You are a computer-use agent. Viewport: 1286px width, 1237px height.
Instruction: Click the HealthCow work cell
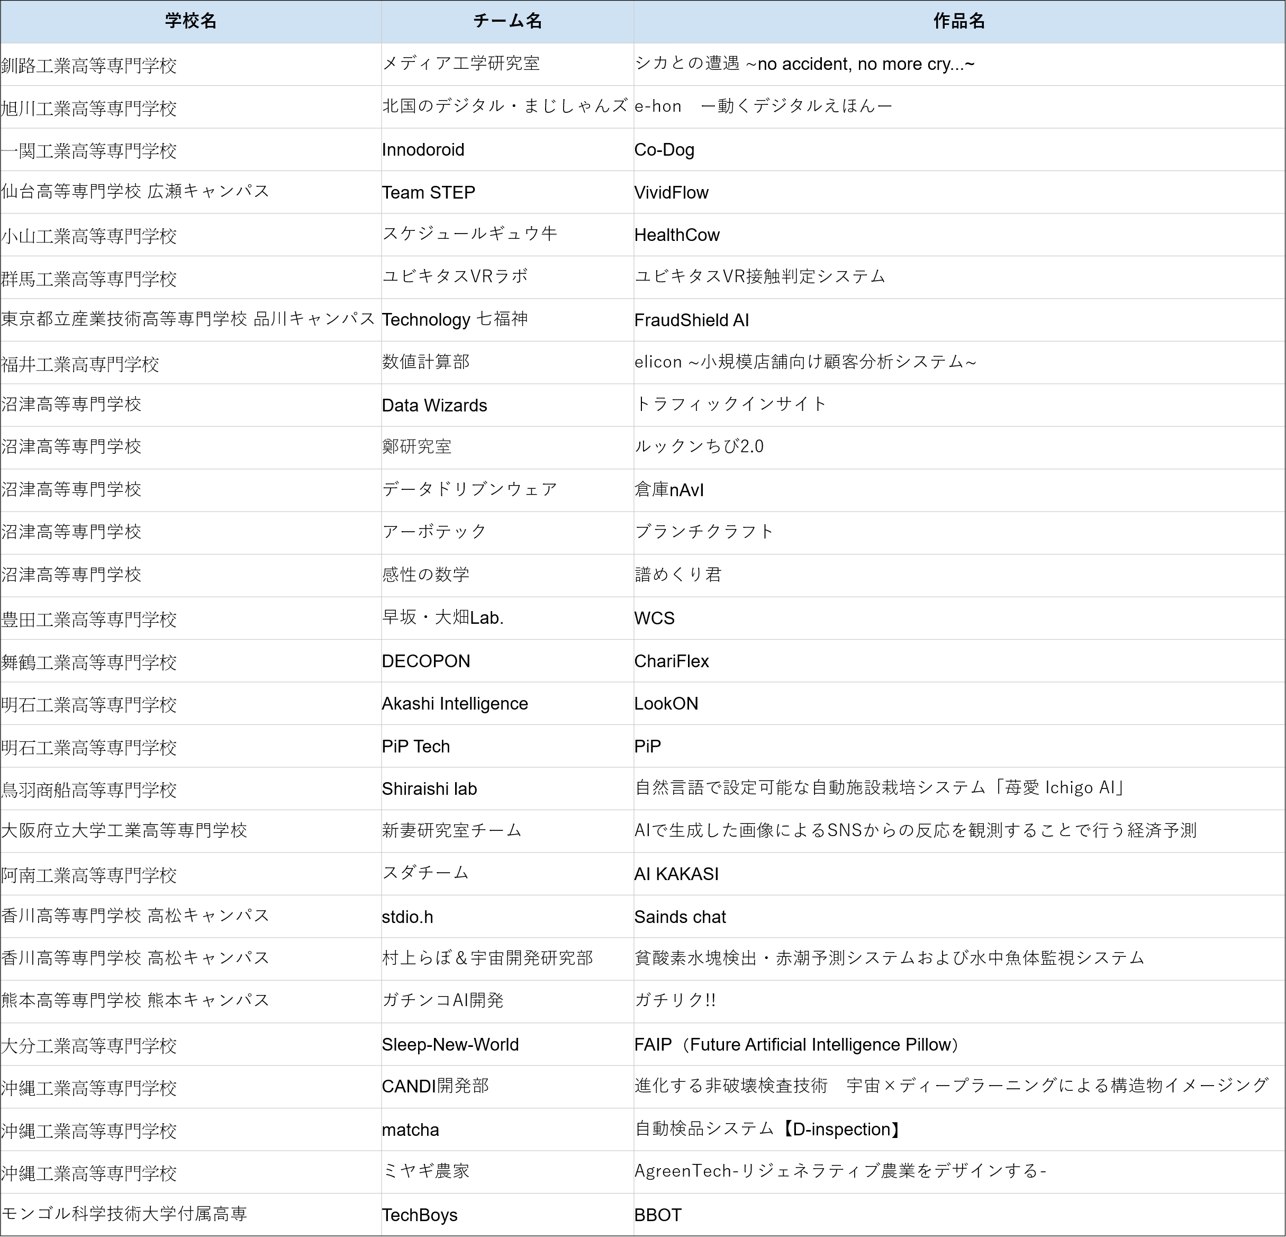(x=676, y=235)
